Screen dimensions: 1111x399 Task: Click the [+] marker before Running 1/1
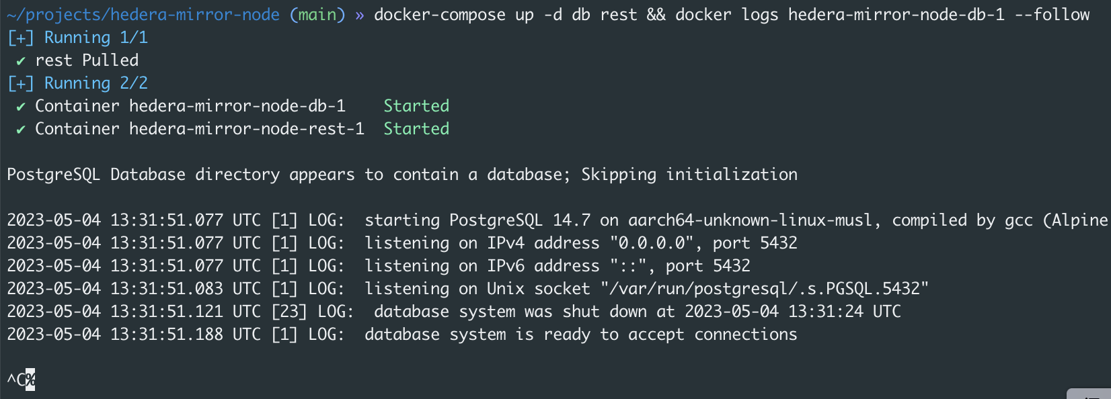(21, 38)
